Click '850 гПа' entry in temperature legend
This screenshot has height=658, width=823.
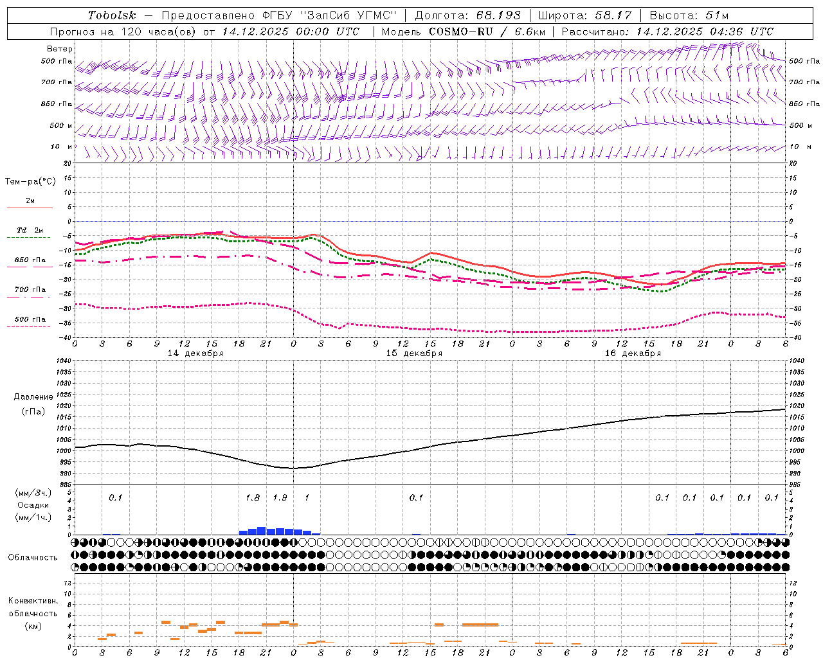(30, 260)
